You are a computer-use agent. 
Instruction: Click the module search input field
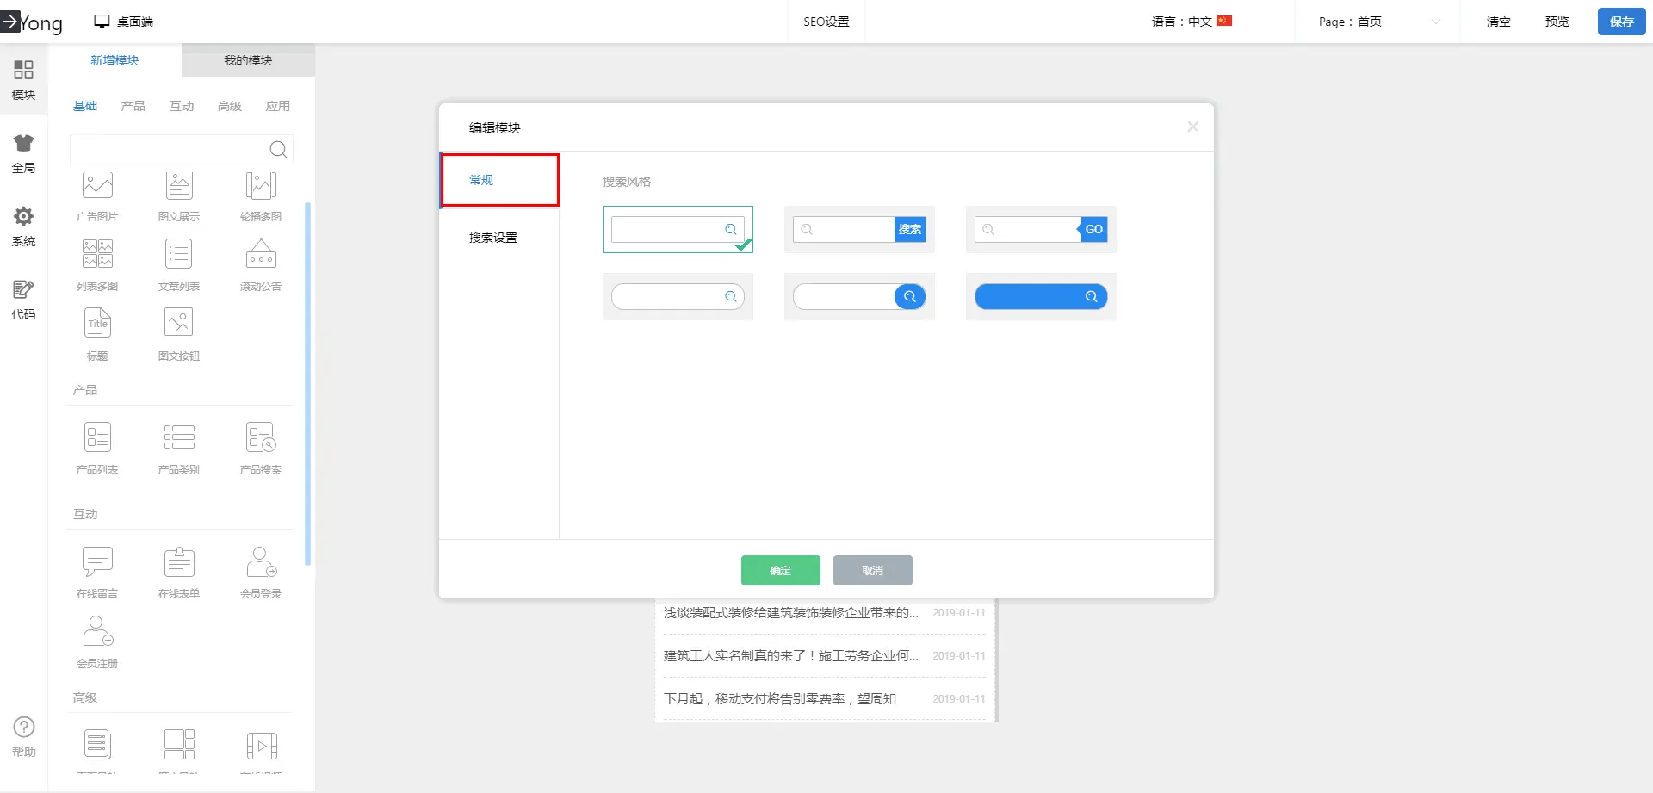[x=169, y=149]
